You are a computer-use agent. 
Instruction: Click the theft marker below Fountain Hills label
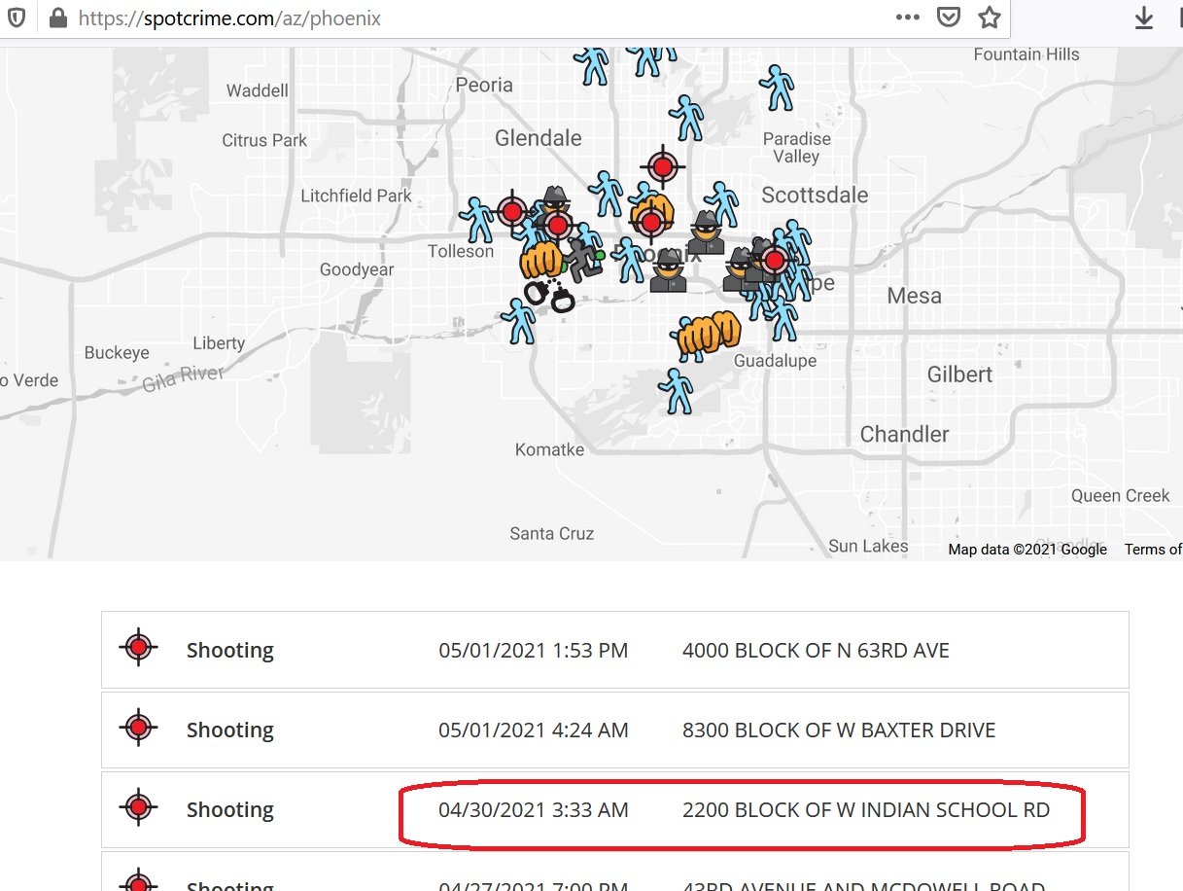point(777,88)
